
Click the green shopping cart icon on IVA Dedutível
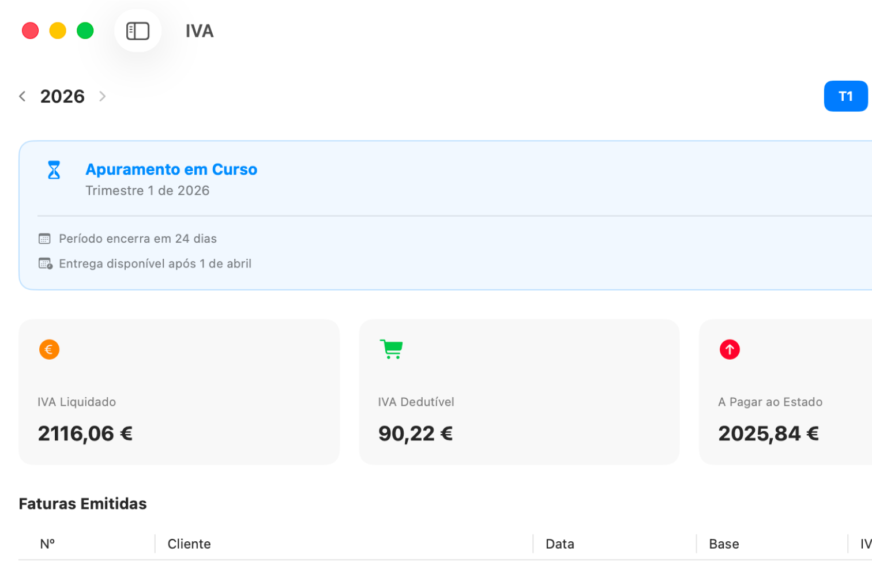[391, 349]
